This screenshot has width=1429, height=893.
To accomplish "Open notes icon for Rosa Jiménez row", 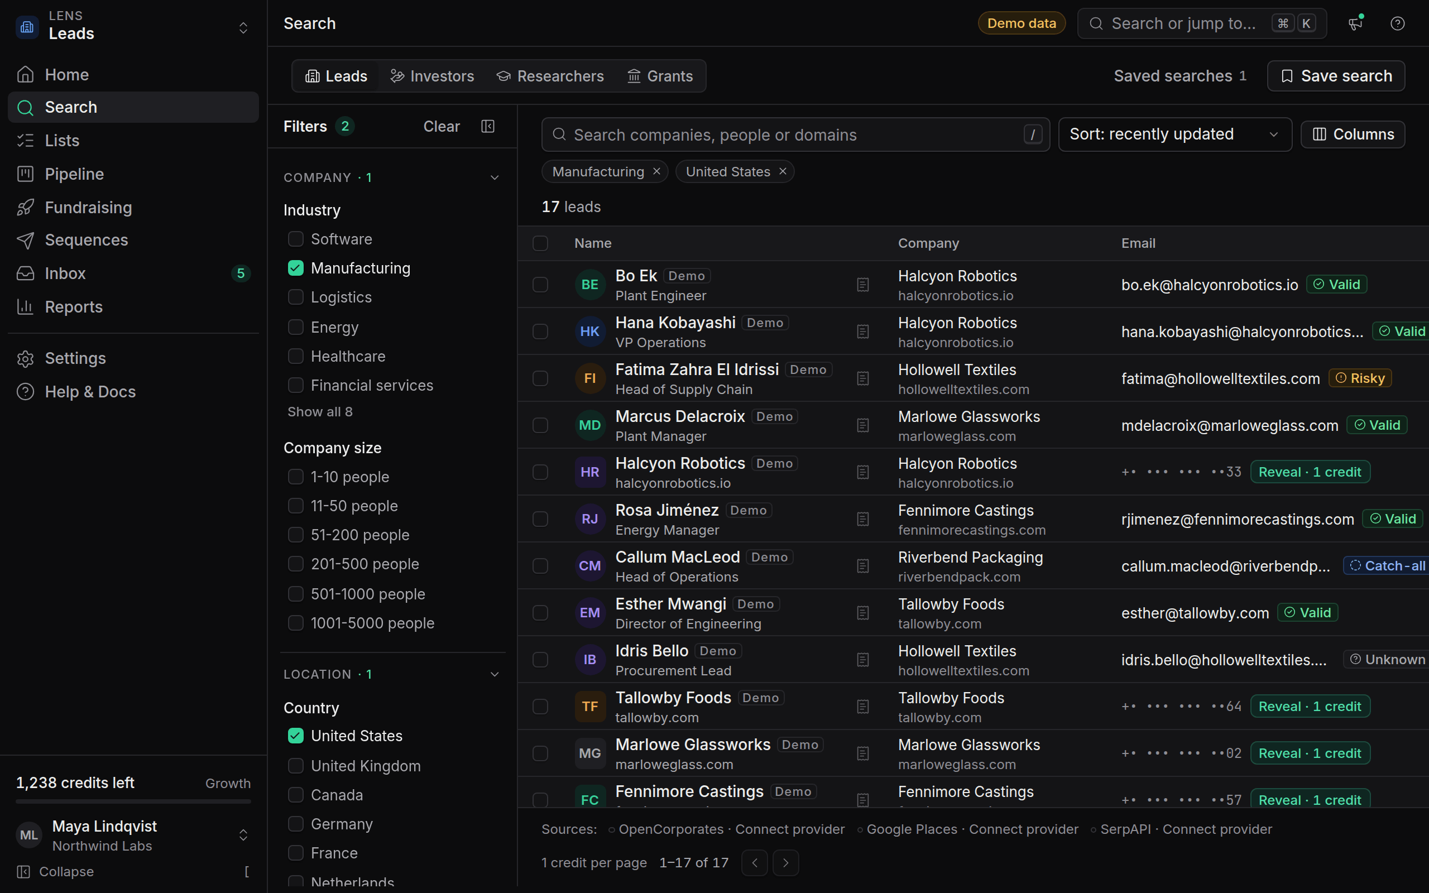I will tap(863, 519).
